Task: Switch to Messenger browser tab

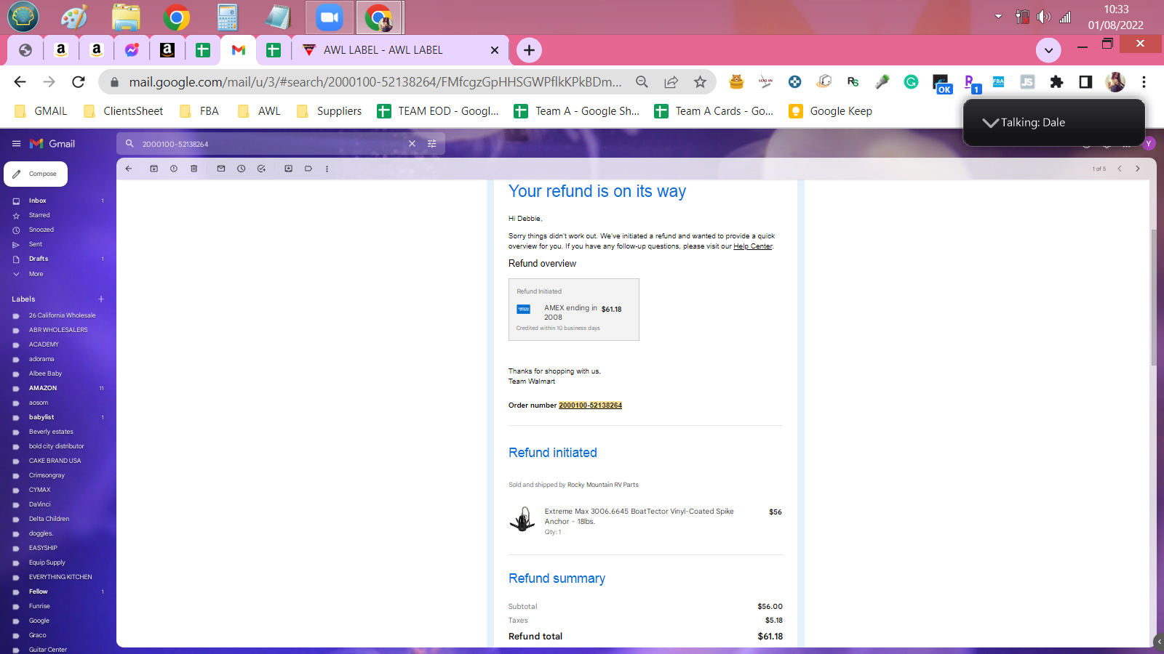Action: click(x=132, y=50)
